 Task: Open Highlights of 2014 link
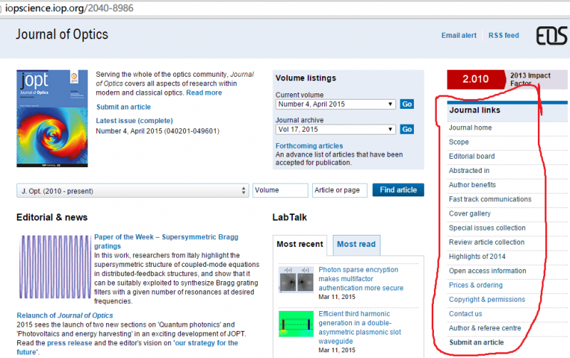pos(477,257)
